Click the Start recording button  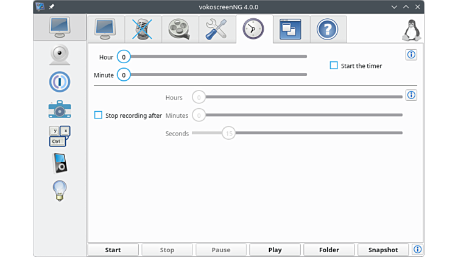113,250
